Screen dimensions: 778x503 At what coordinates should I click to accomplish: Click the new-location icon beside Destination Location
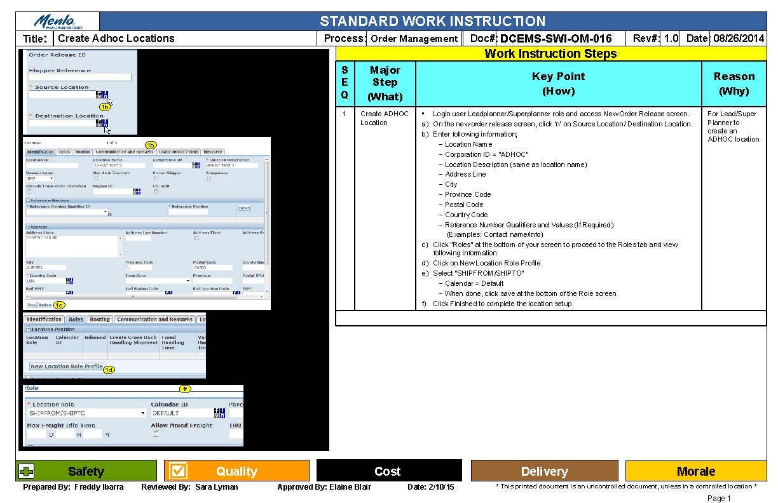tap(104, 123)
